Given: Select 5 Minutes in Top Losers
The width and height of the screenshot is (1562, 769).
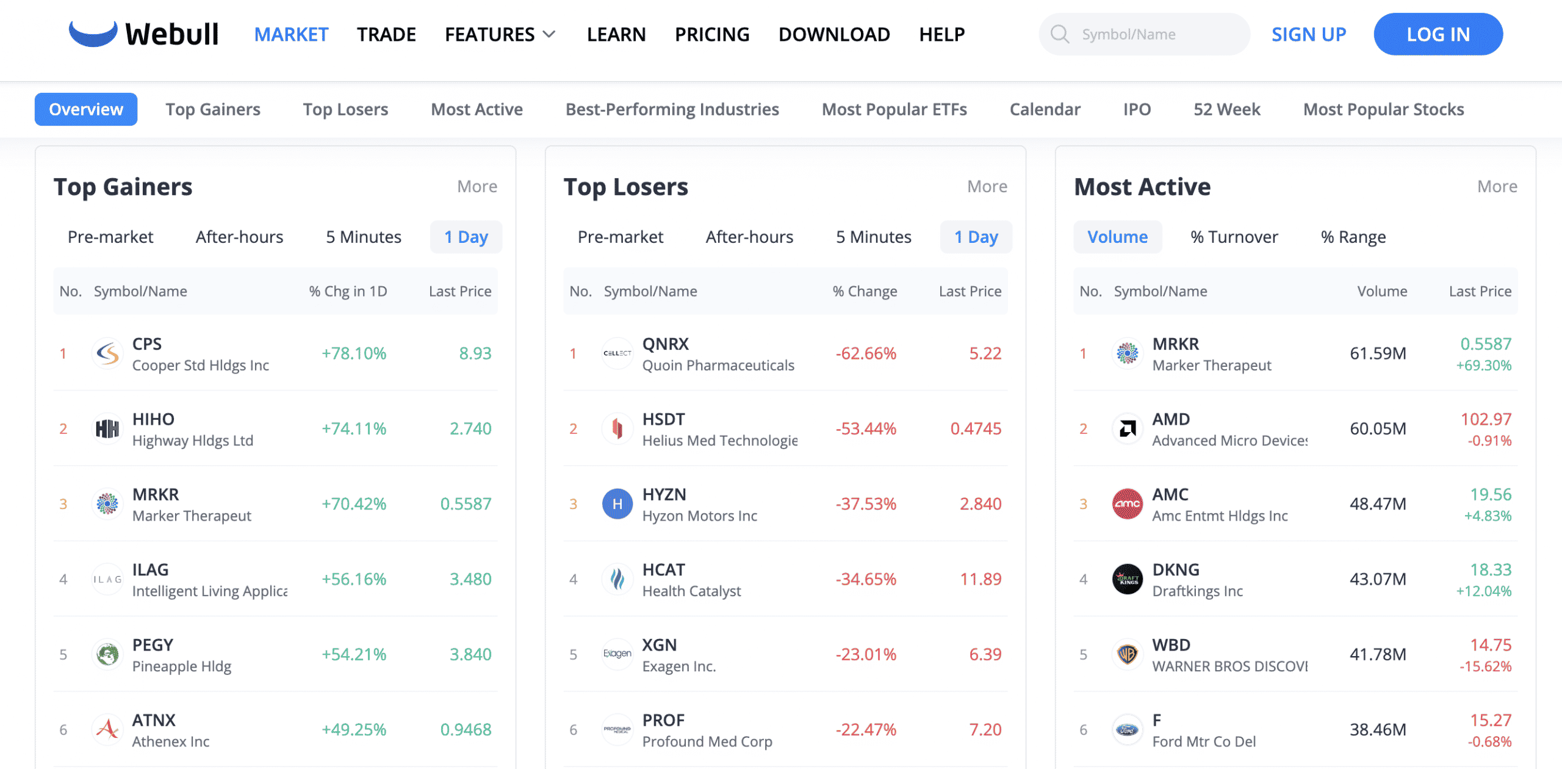Looking at the screenshot, I should [x=874, y=237].
